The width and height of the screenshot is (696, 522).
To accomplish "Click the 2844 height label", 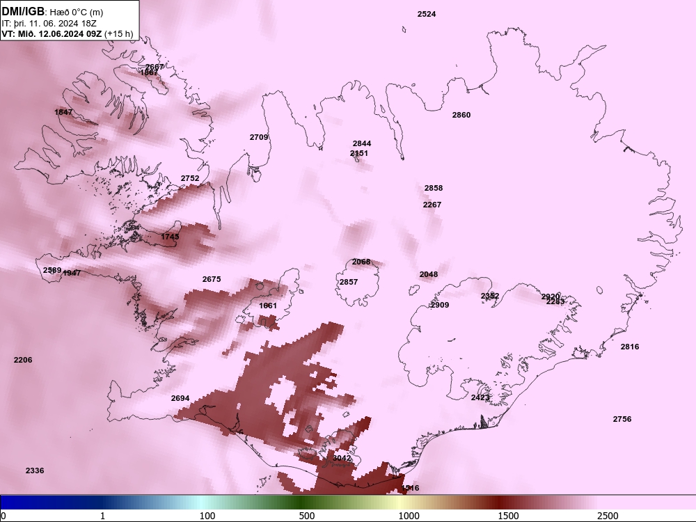I will point(362,143).
